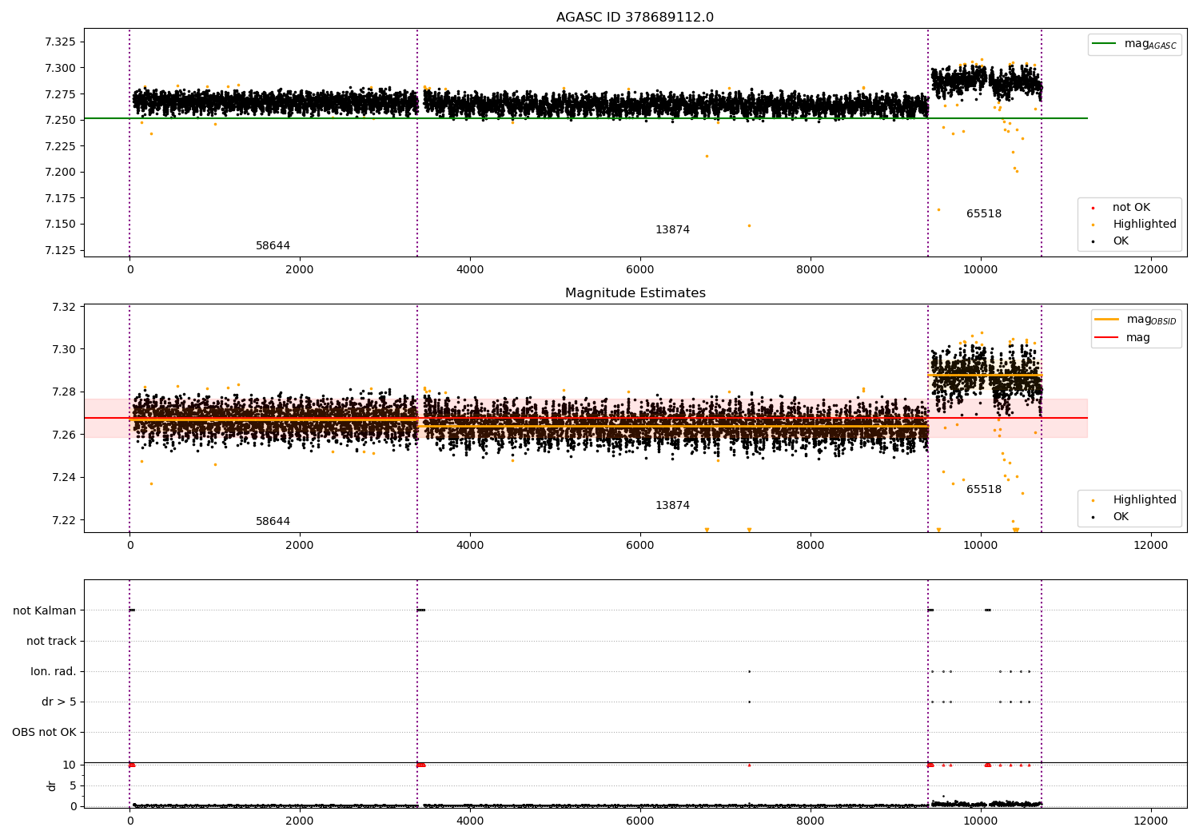This screenshot has height=839, width=1199.
Task: Click the 65518 label in the AGASC plot
Action: [983, 214]
